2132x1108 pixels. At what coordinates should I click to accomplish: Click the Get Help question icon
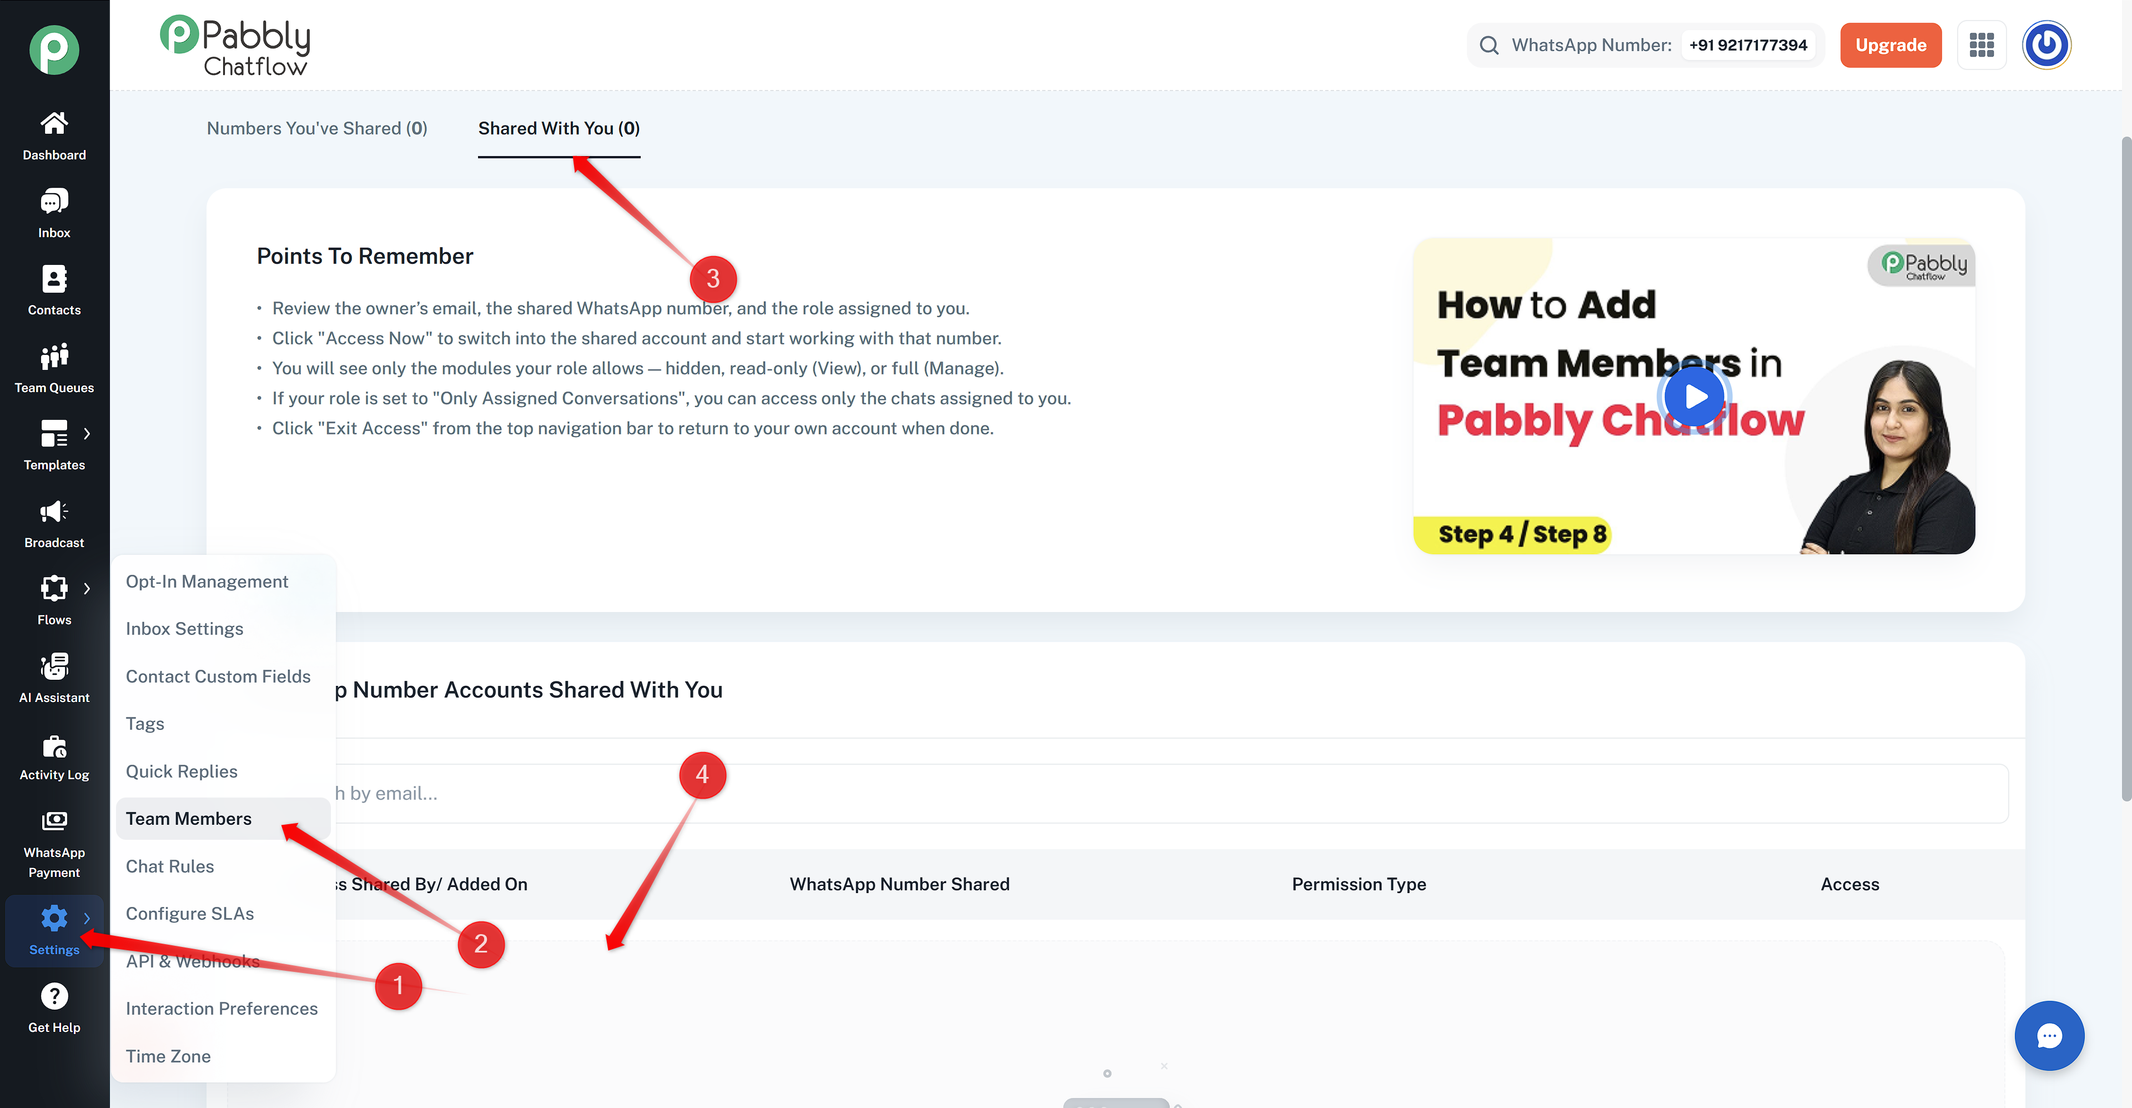[54, 996]
